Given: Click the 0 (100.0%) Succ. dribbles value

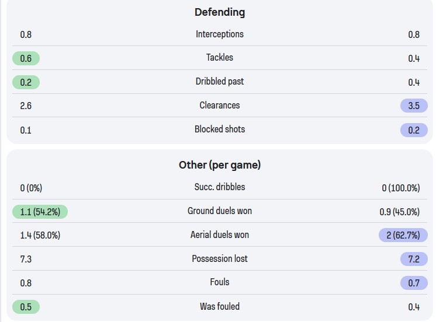Looking at the screenshot, I should (401, 188).
